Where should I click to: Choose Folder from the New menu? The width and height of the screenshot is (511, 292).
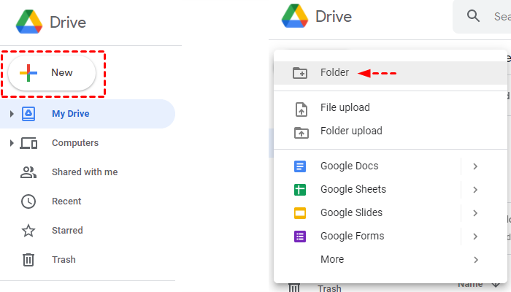(334, 72)
